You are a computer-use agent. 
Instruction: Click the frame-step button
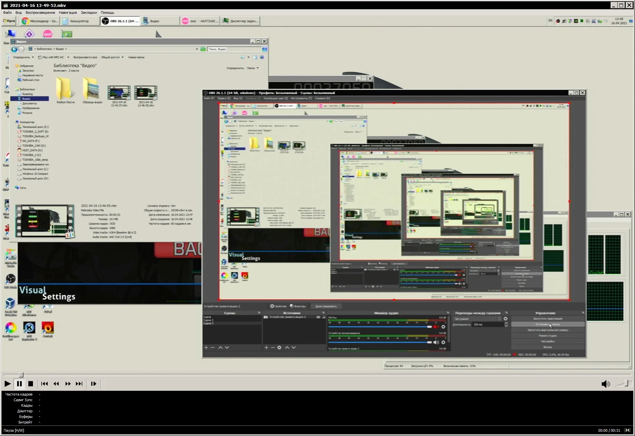click(94, 384)
